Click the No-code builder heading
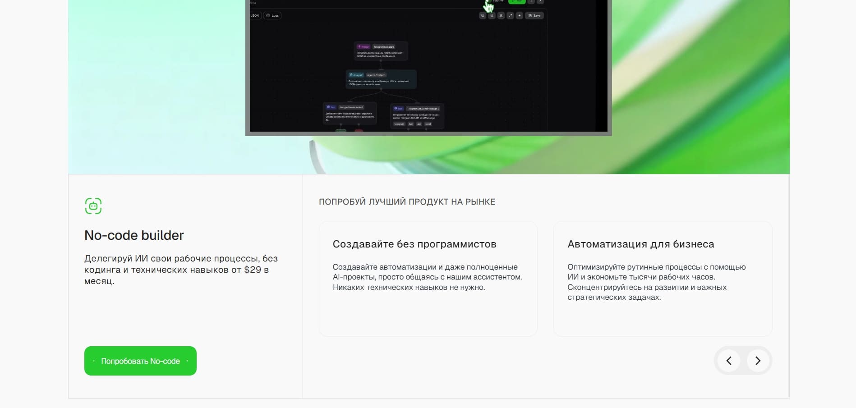 pos(134,235)
